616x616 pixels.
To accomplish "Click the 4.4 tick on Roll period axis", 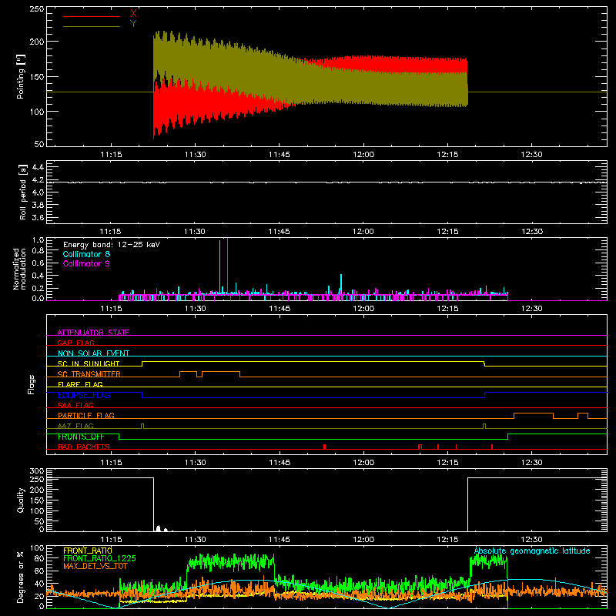I will point(38,167).
